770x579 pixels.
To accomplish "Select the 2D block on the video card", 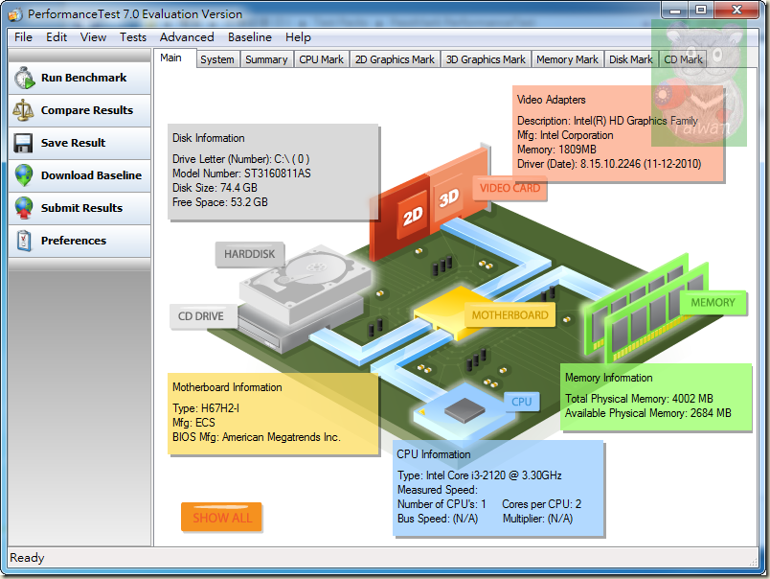I will coord(412,219).
